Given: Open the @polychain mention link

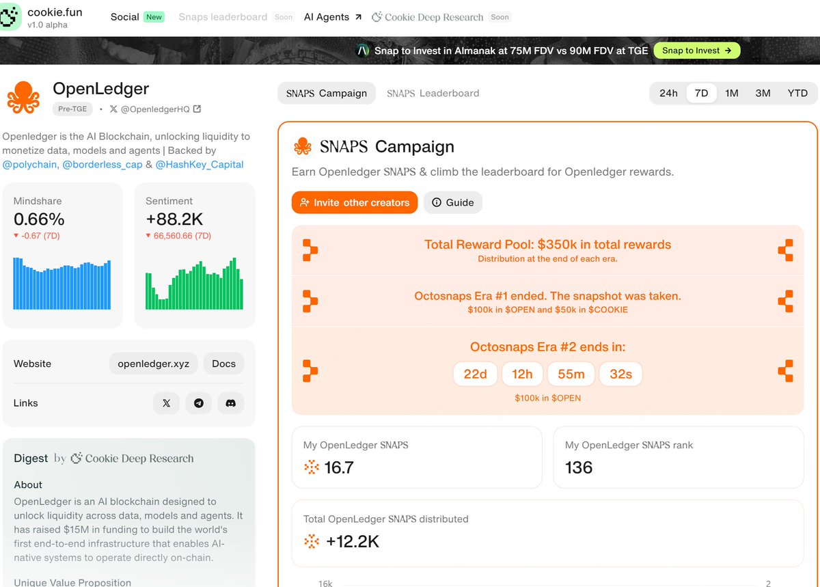Looking at the screenshot, I should 30,164.
